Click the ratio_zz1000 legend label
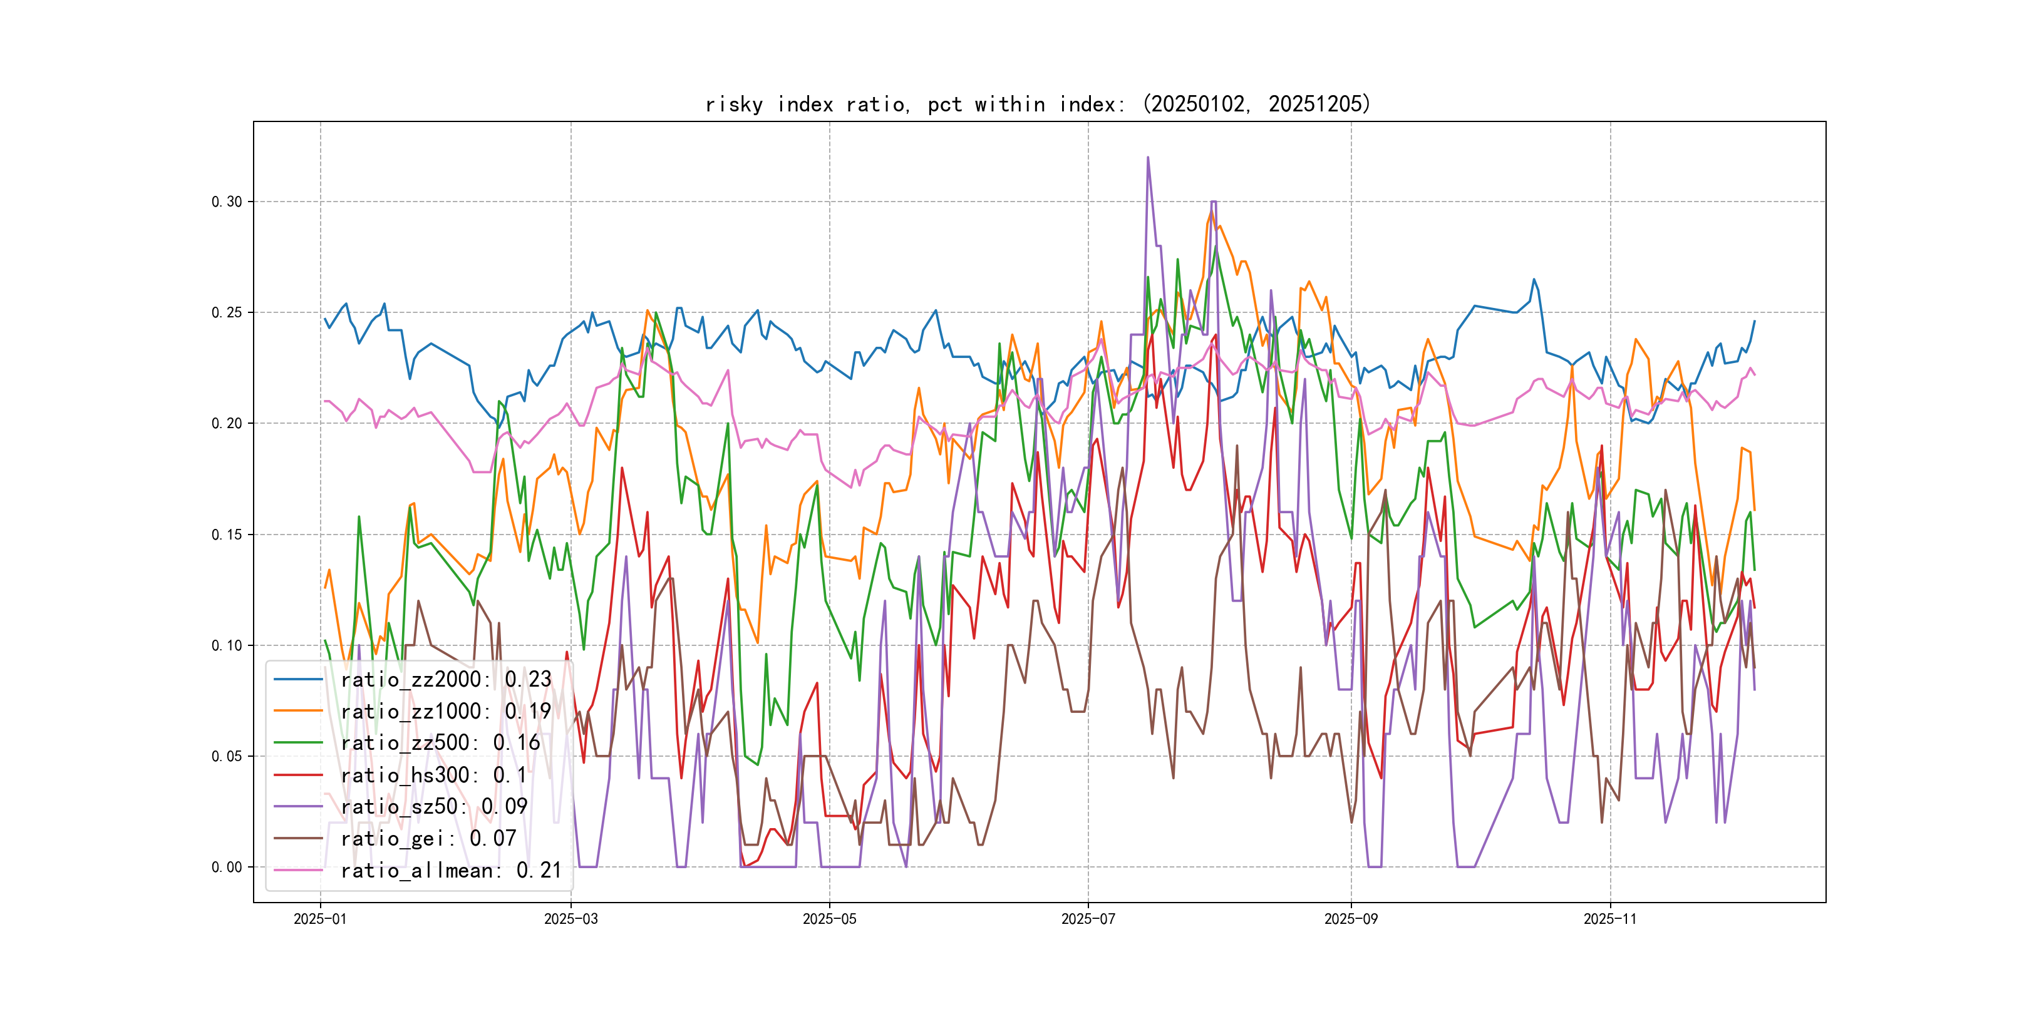 (x=446, y=712)
